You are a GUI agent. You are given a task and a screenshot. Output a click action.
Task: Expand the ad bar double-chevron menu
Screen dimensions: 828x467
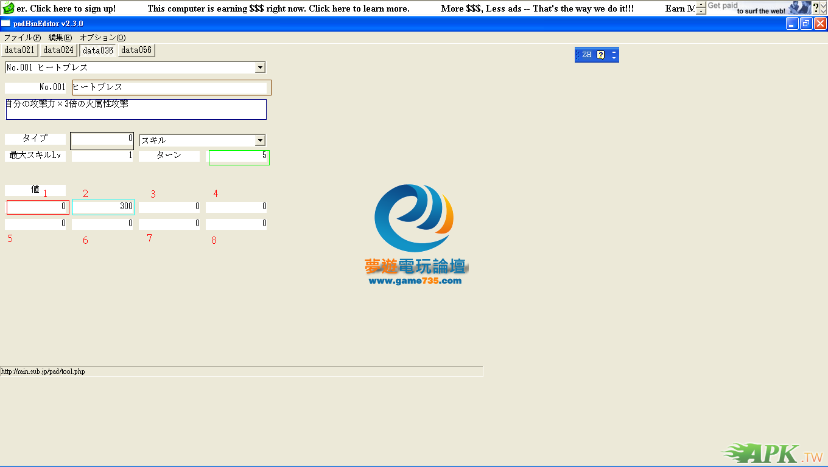[x=823, y=8]
